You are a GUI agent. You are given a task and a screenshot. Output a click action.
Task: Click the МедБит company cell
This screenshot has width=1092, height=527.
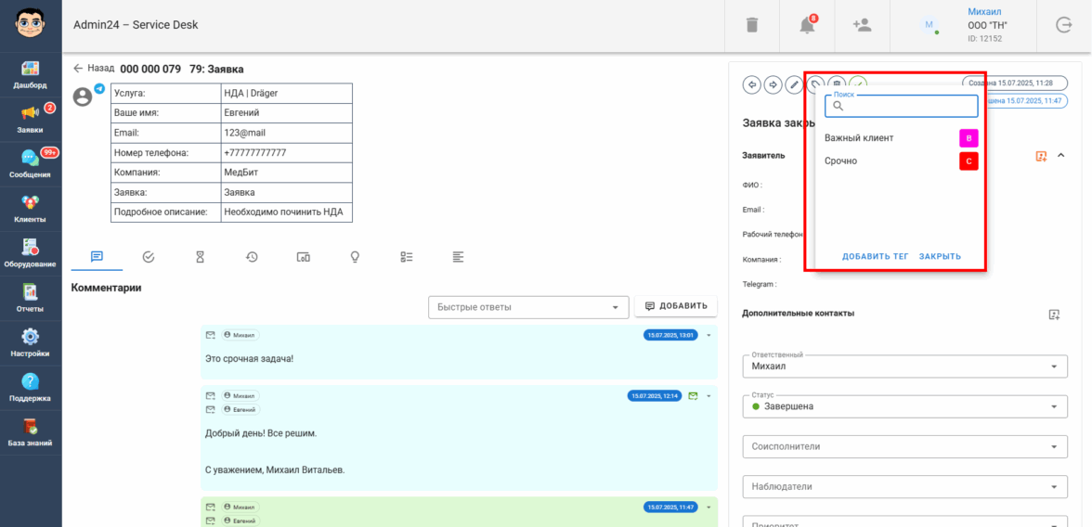(287, 173)
